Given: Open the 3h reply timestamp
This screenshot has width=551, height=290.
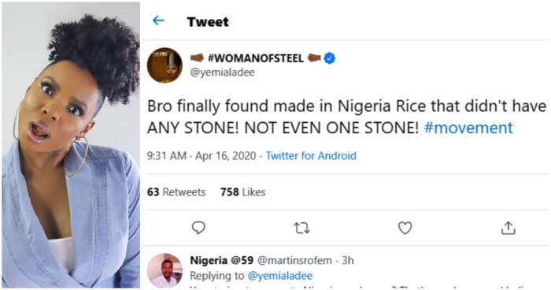Looking at the screenshot, I should tap(348, 260).
